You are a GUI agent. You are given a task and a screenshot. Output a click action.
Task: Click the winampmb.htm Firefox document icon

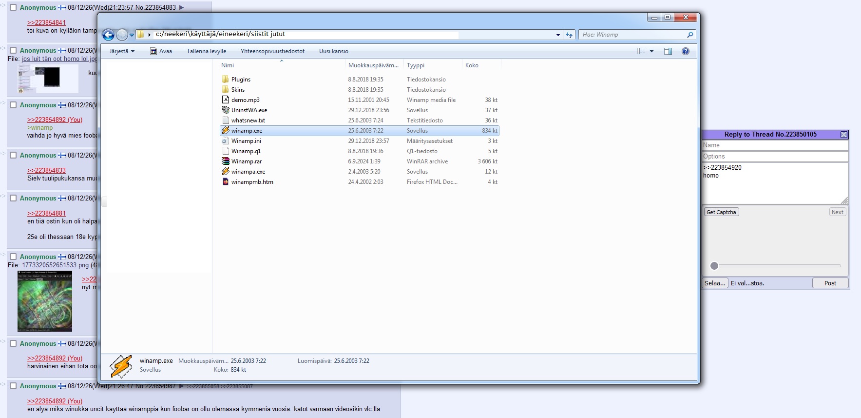point(225,181)
